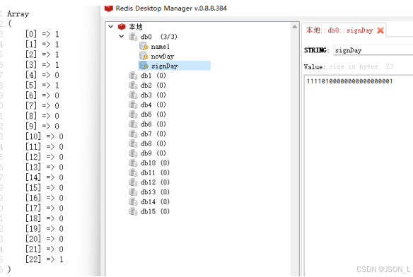Image resolution: width=413 pixels, height=277 pixels.
Task: Click the db7 database icon
Action: click(x=133, y=134)
